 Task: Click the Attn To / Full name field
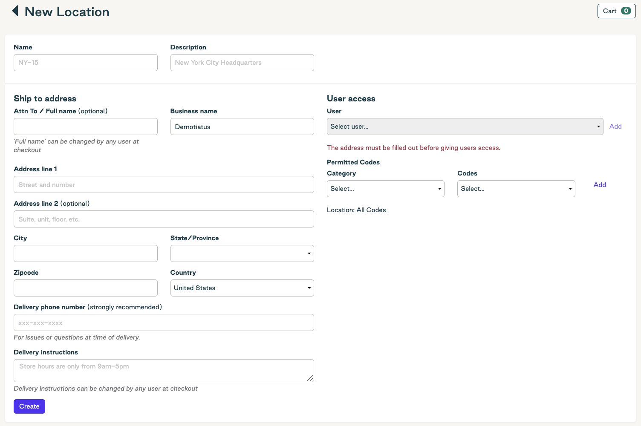tap(86, 127)
